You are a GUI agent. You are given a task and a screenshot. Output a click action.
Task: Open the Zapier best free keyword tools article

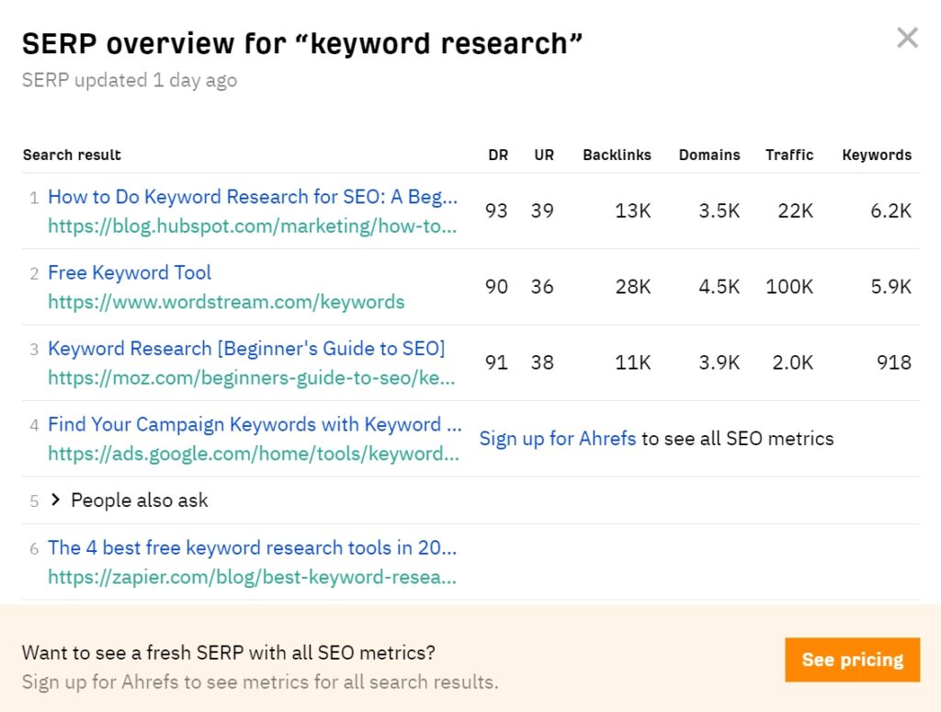click(x=252, y=548)
